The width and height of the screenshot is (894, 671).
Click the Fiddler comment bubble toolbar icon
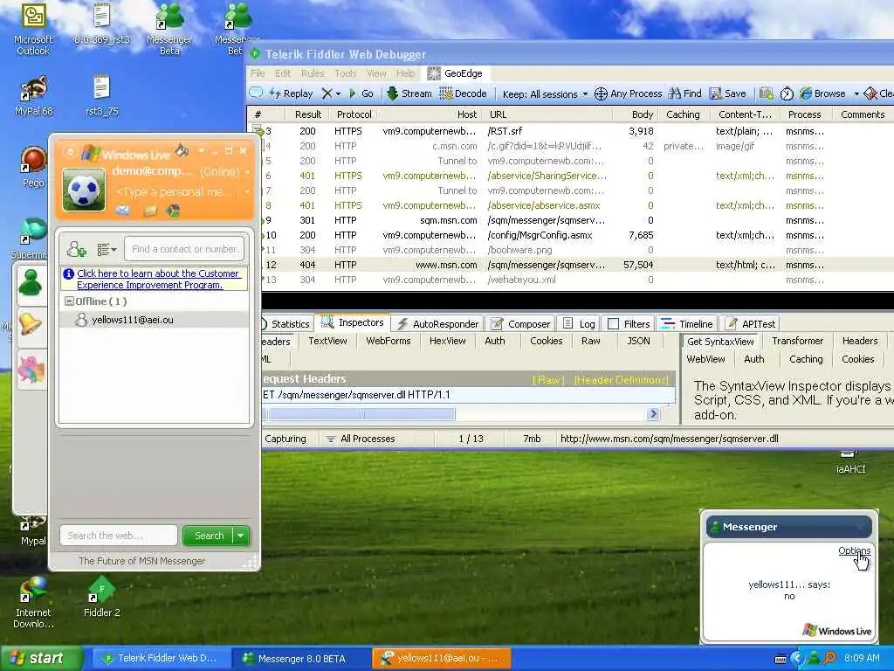(x=256, y=93)
